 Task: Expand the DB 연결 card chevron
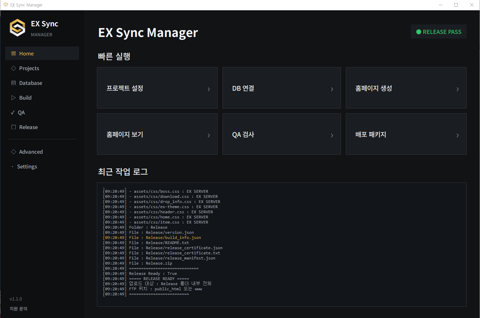point(332,89)
